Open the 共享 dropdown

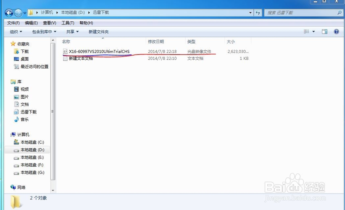click(72, 32)
